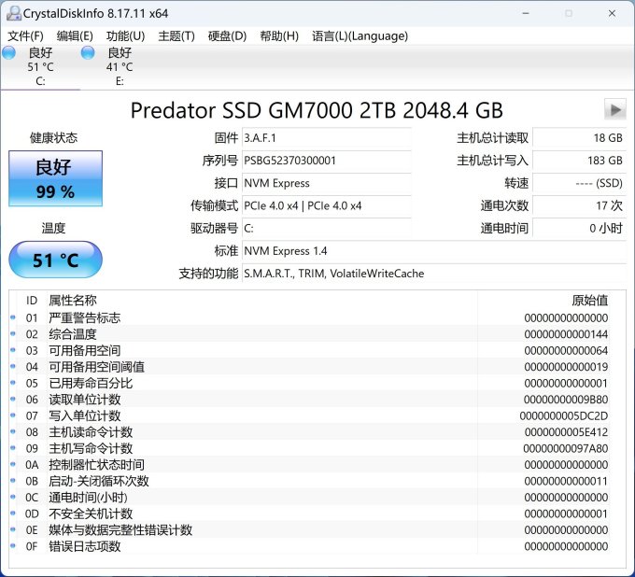Select the C: drive at 51 °C
635x577 pixels.
(40, 67)
